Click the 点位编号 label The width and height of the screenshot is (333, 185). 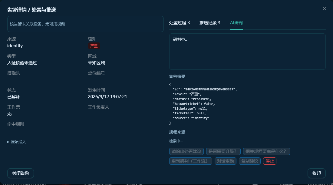click(x=96, y=73)
